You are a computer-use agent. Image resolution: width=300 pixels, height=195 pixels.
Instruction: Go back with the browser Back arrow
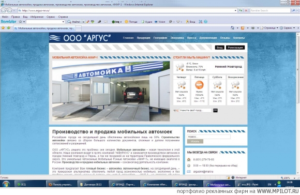pos(4,10)
